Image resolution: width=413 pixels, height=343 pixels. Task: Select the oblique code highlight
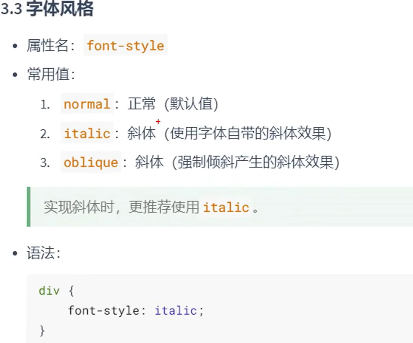pos(90,162)
